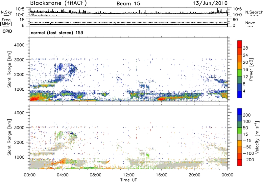Screen dimensions: 263x182
Task: Click the power panel "Slant Range [km]" label
Action: (x=9, y=69)
